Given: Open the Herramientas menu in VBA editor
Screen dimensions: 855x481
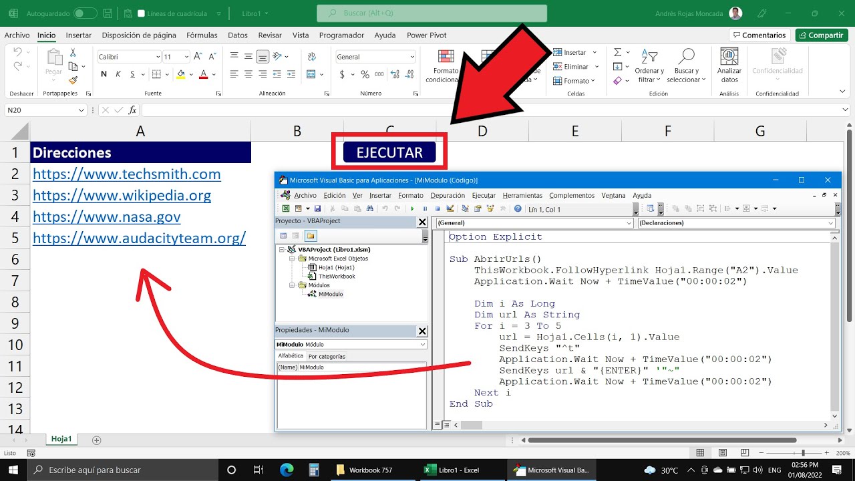Looking at the screenshot, I should (523, 195).
